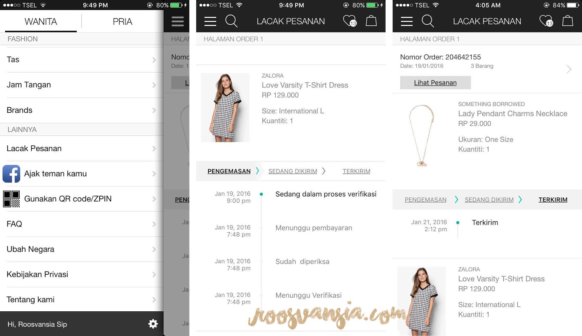Open dress thumbnail on middle screen
582x336 pixels.
pyautogui.click(x=225, y=107)
